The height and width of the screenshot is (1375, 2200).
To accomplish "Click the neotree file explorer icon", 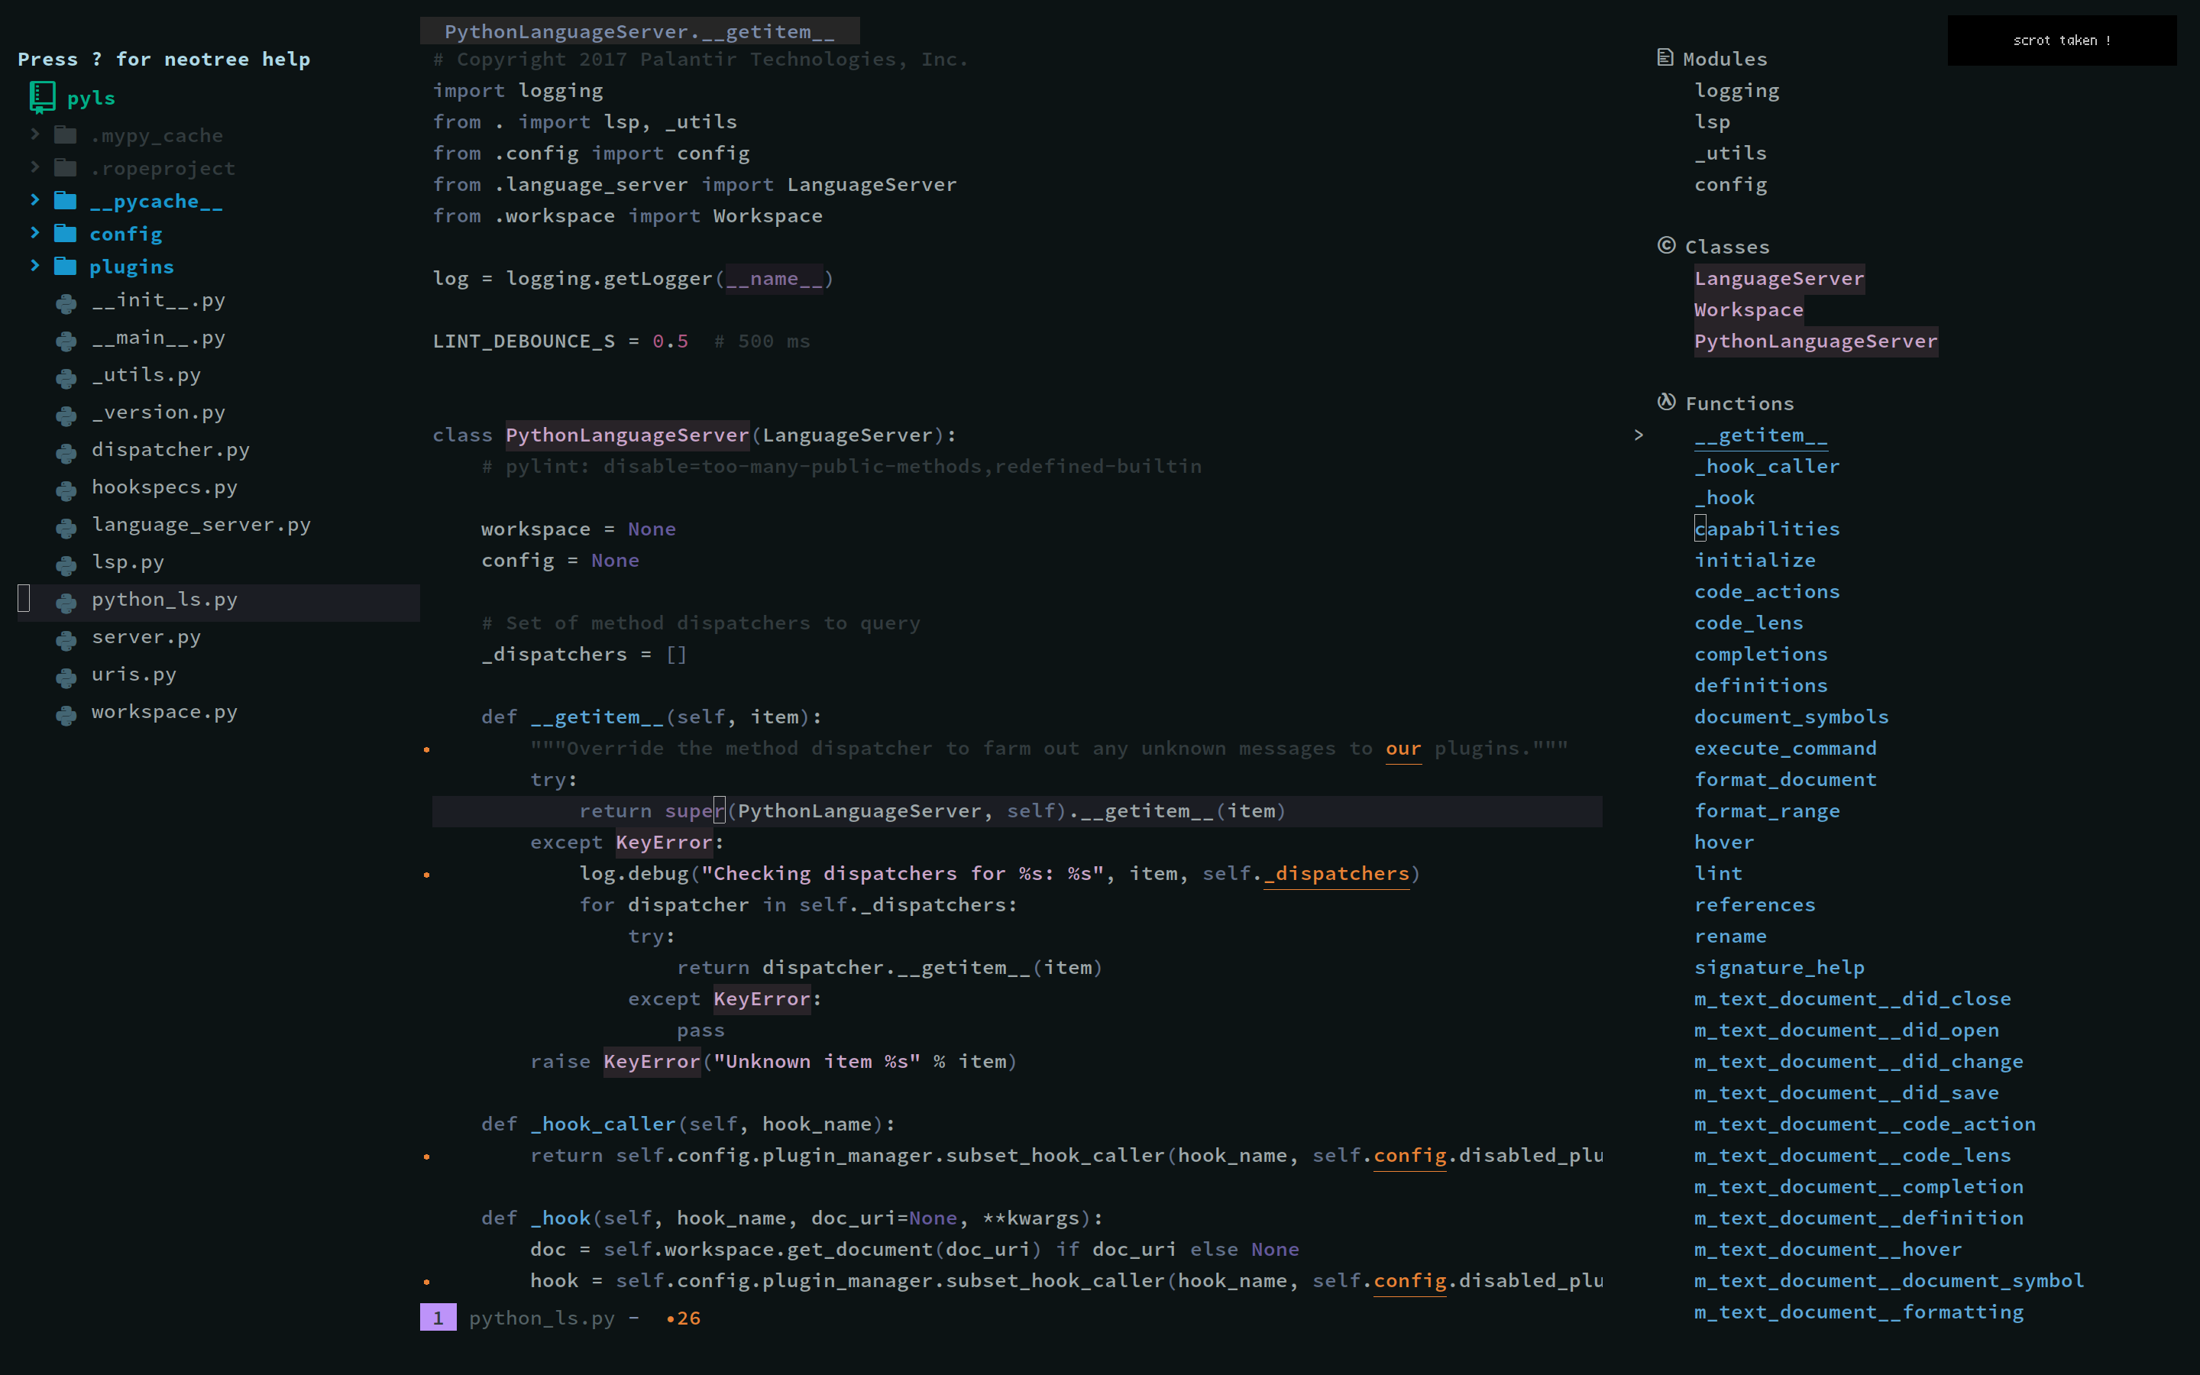I will 43,96.
